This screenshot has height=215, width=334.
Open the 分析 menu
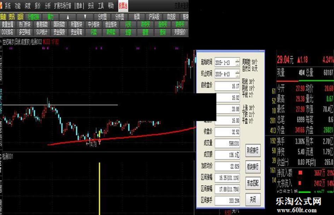click(x=48, y=6)
